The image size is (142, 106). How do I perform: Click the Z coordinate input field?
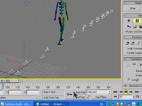point(33,92)
